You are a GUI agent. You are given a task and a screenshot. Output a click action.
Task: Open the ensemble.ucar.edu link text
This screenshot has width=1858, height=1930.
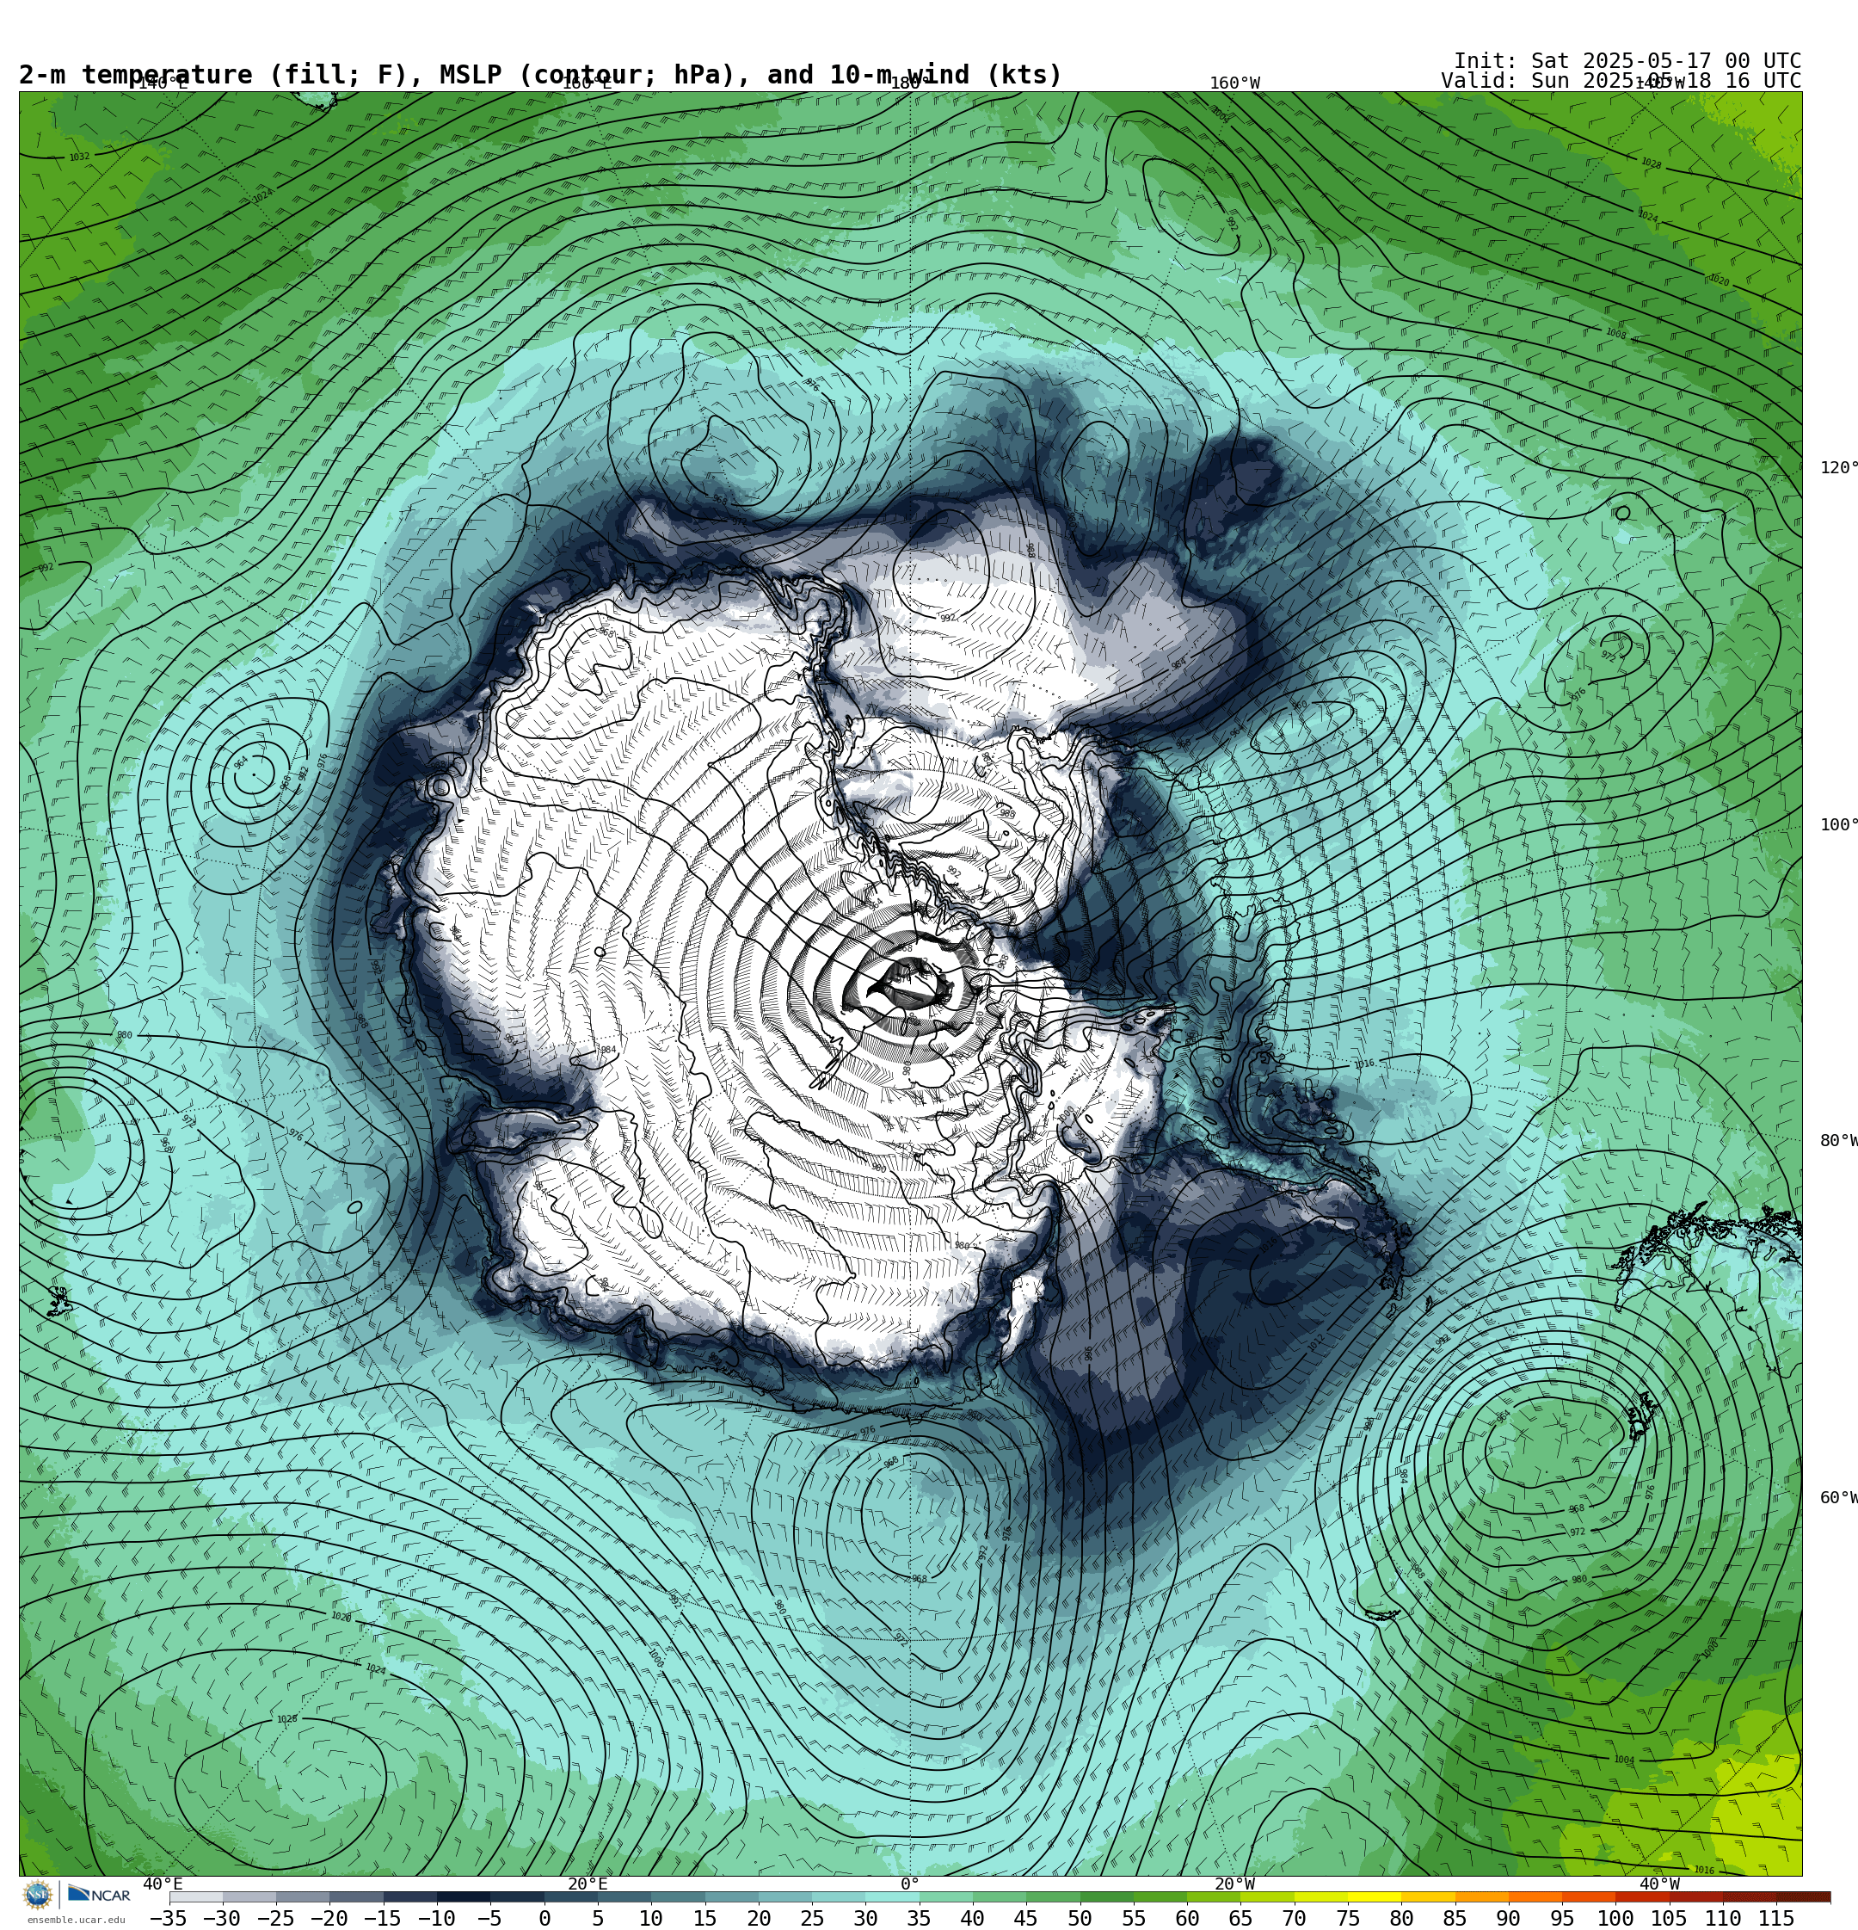[76, 1921]
